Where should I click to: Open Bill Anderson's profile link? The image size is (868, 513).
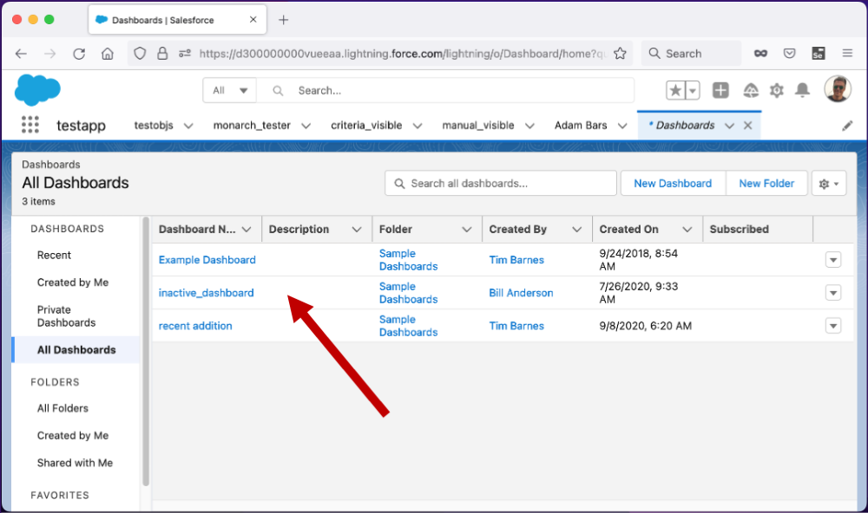pyautogui.click(x=521, y=293)
